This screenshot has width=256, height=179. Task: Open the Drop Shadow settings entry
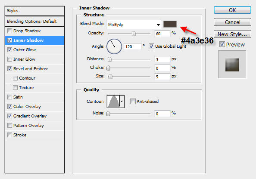[x=27, y=31]
